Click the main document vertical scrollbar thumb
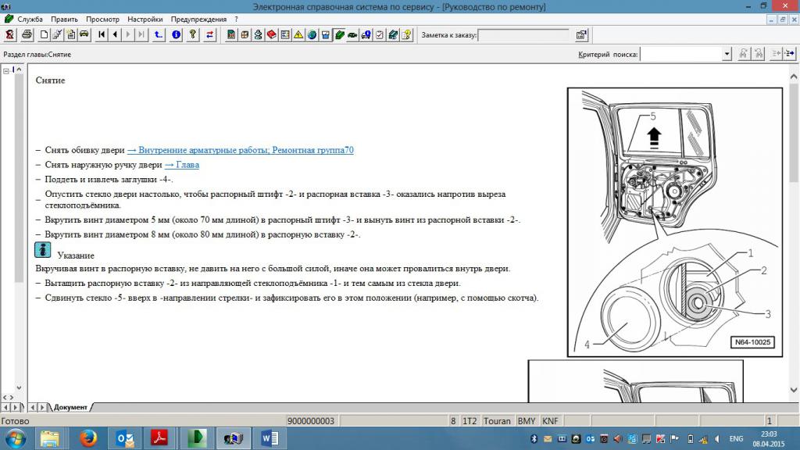Screen dimensions: 800x450 pyautogui.click(x=794, y=131)
